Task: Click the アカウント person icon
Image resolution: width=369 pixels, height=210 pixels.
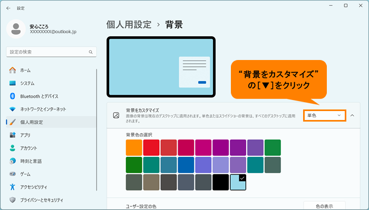Action: 13,148
